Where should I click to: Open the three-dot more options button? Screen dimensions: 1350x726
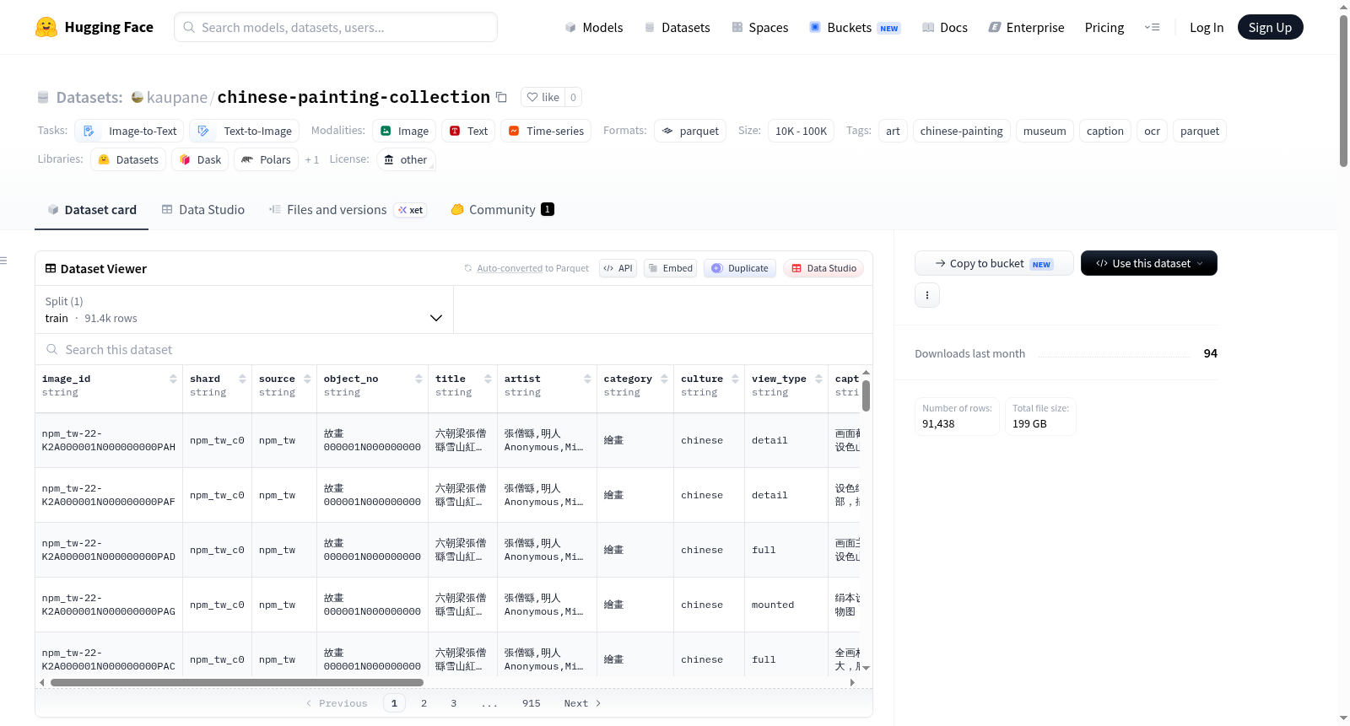927,295
